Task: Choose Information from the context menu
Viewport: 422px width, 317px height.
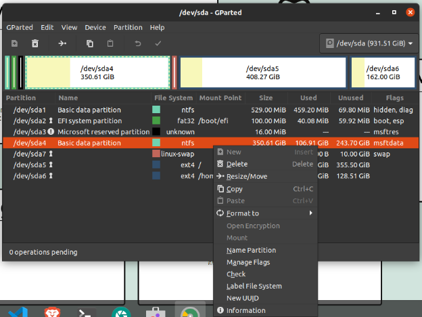Action: click(x=265, y=310)
